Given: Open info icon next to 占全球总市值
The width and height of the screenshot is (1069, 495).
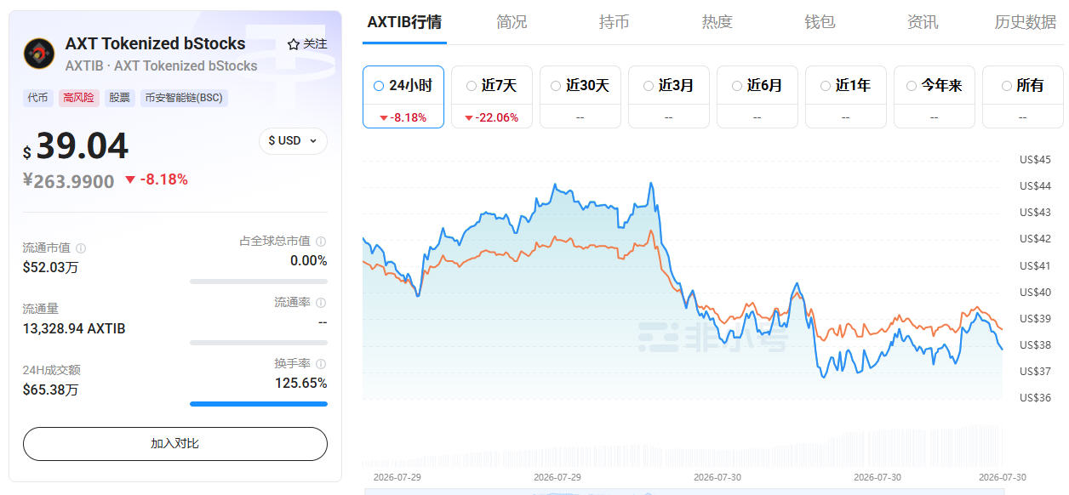Looking at the screenshot, I should (321, 242).
